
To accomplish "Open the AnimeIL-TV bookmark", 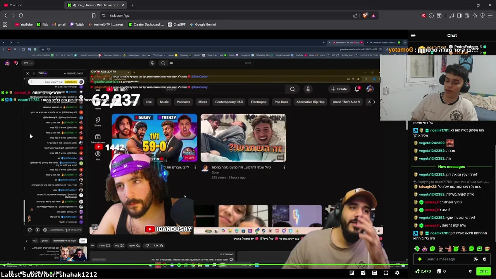I will (105, 24).
